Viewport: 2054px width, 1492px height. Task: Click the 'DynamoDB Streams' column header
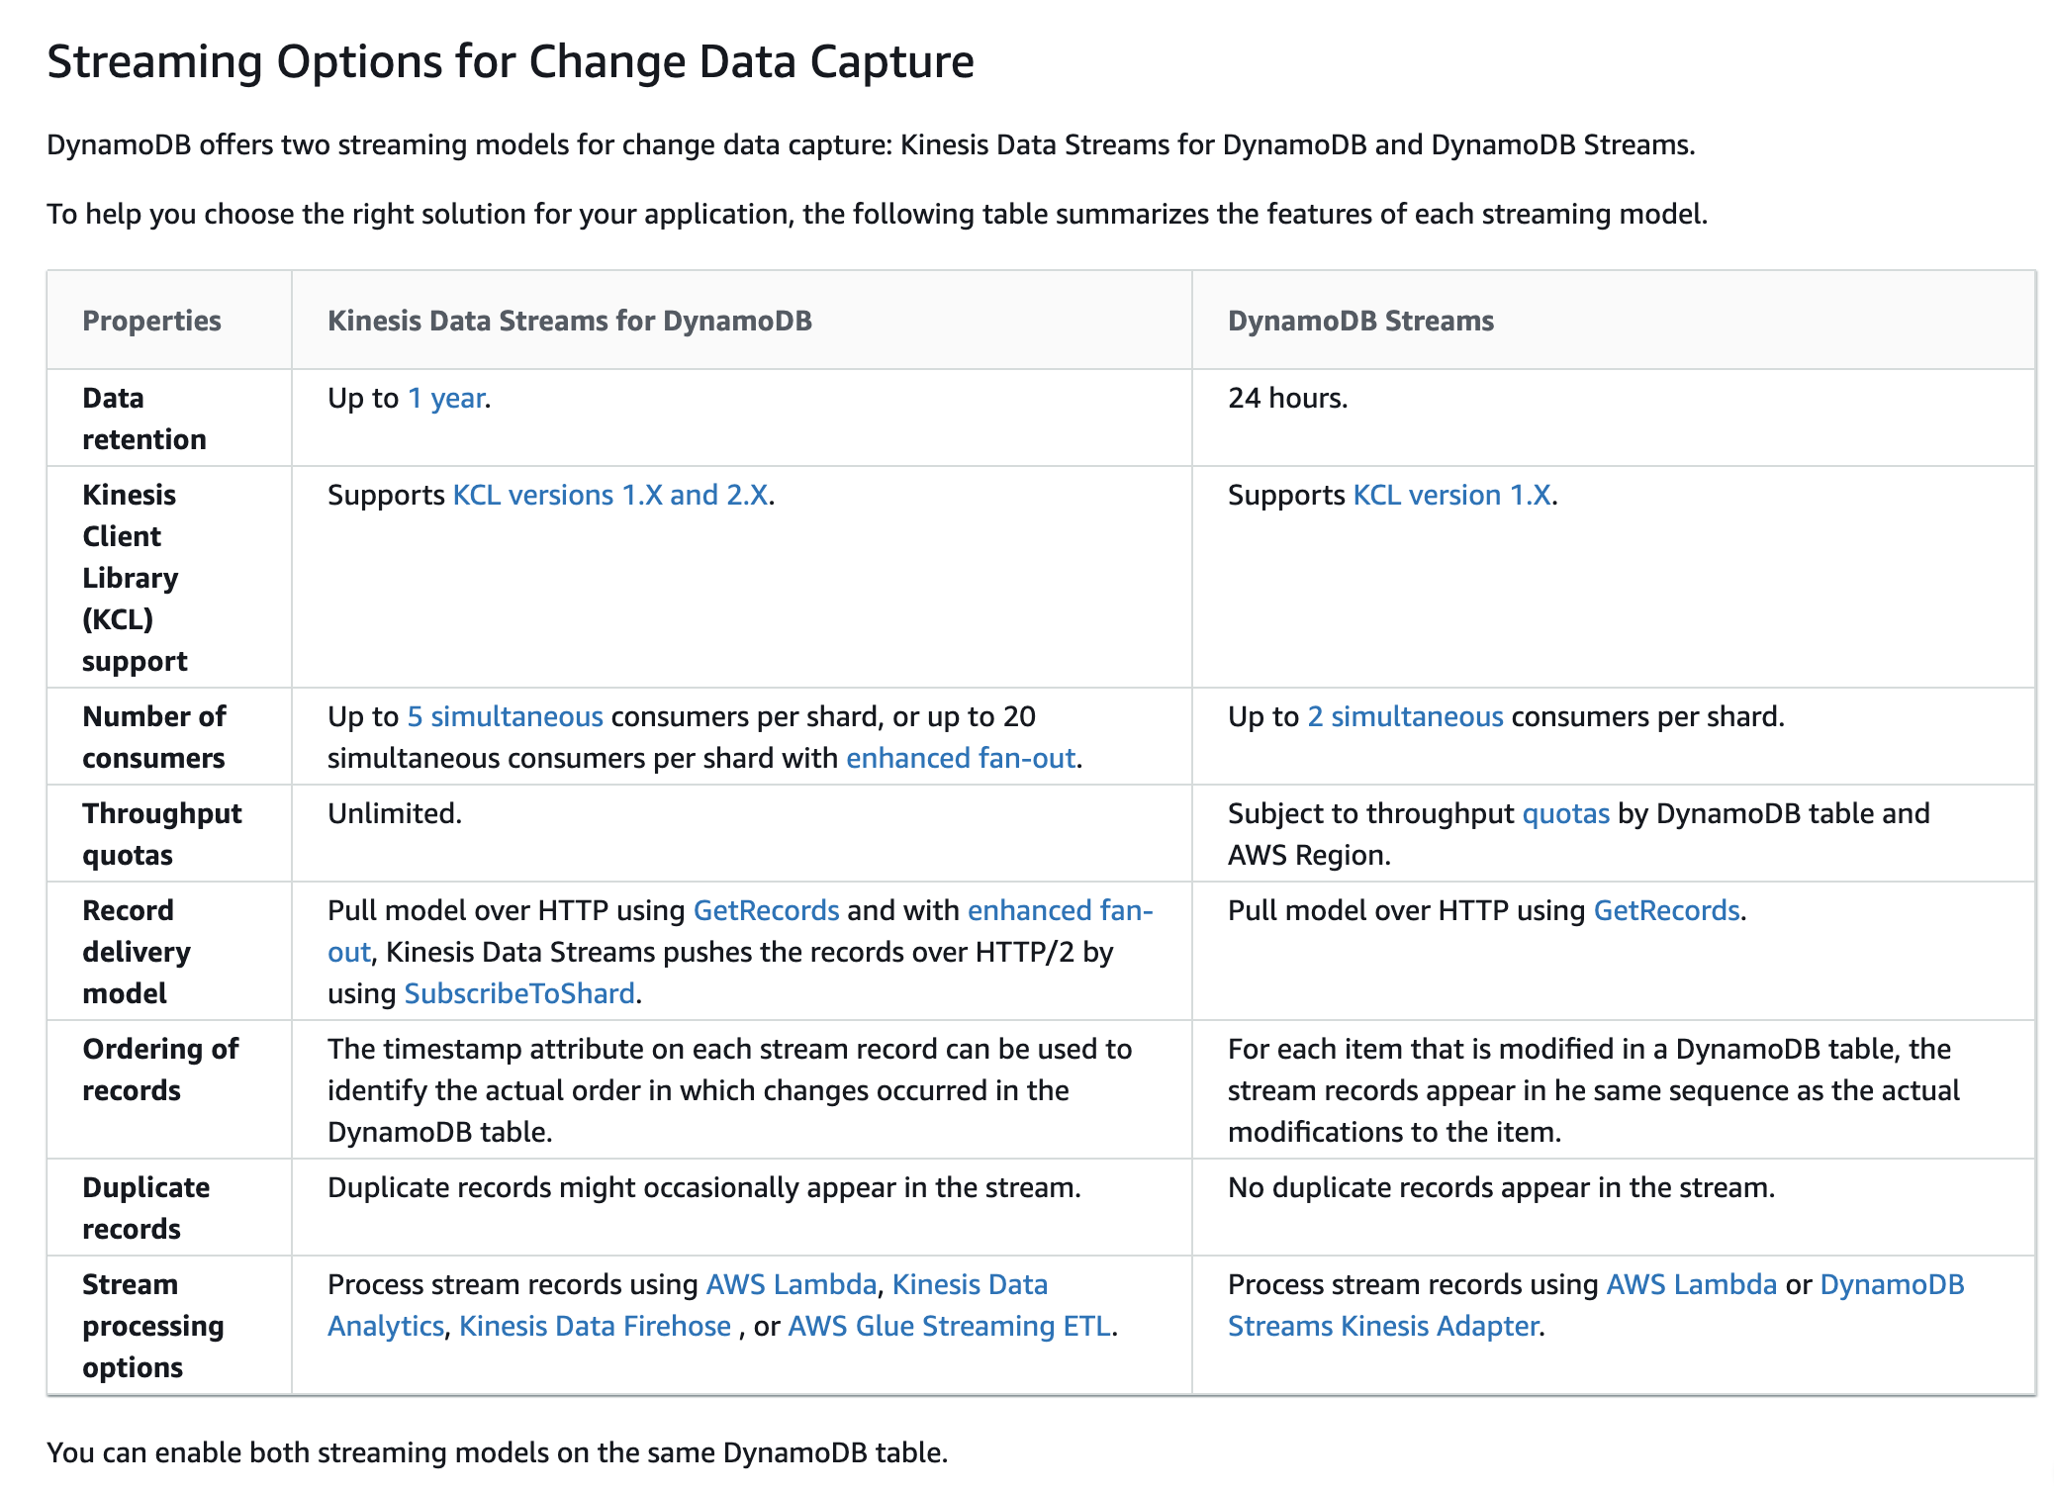pos(1360,321)
